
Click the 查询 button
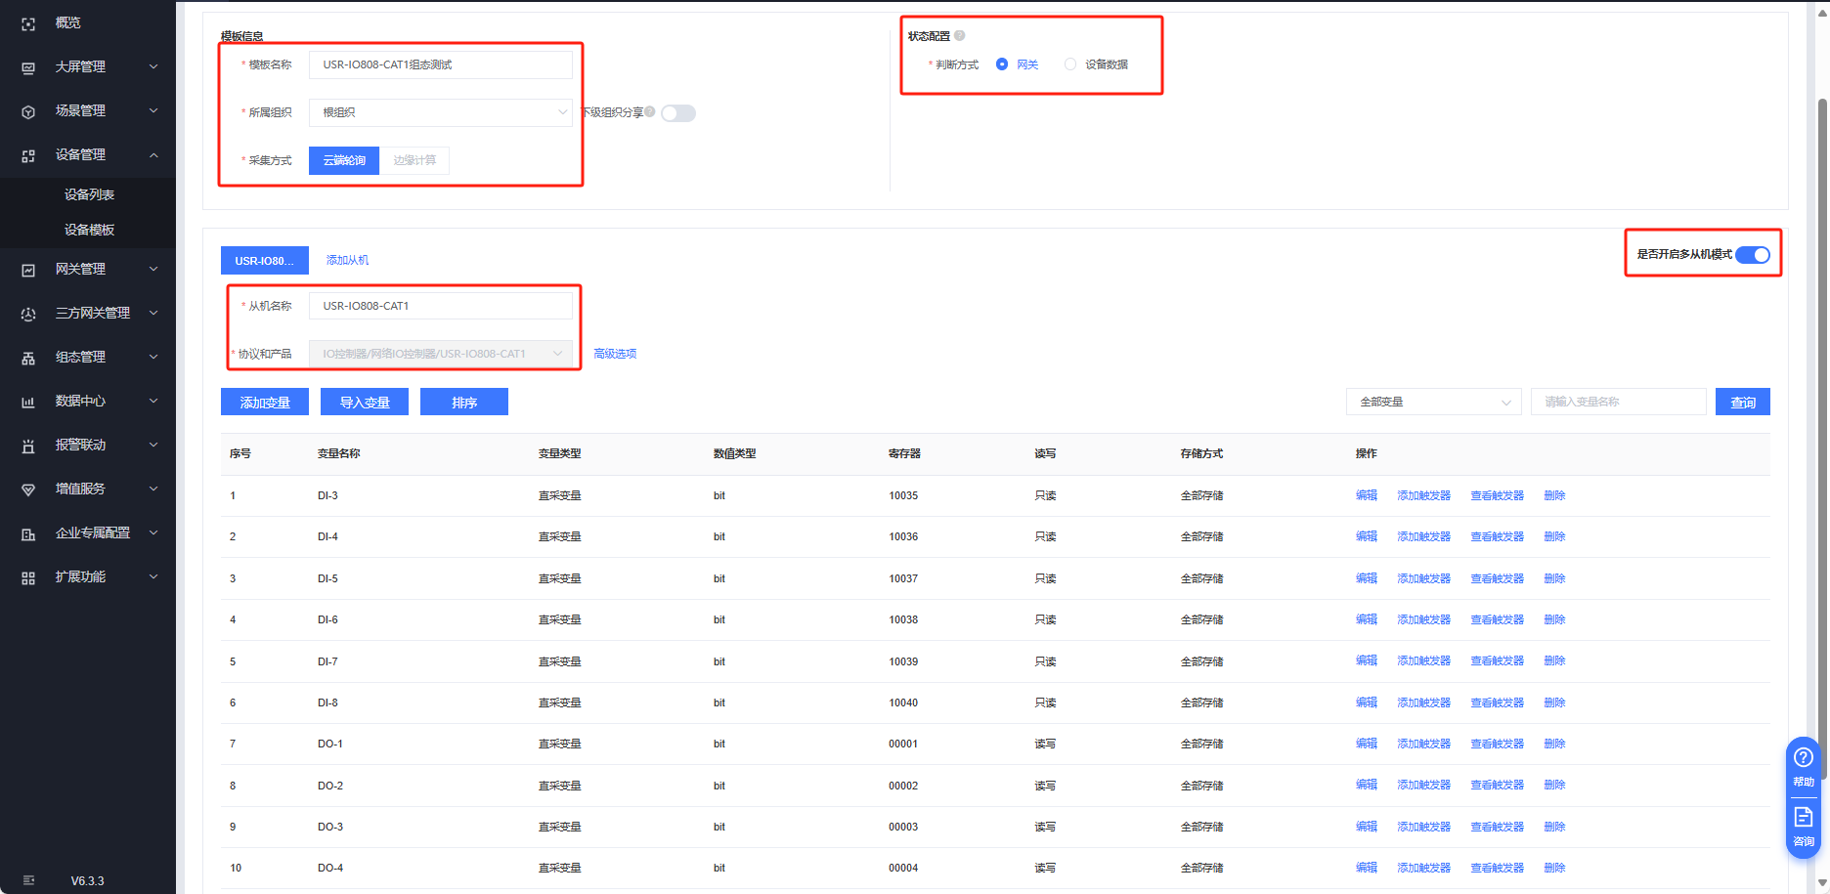point(1743,402)
